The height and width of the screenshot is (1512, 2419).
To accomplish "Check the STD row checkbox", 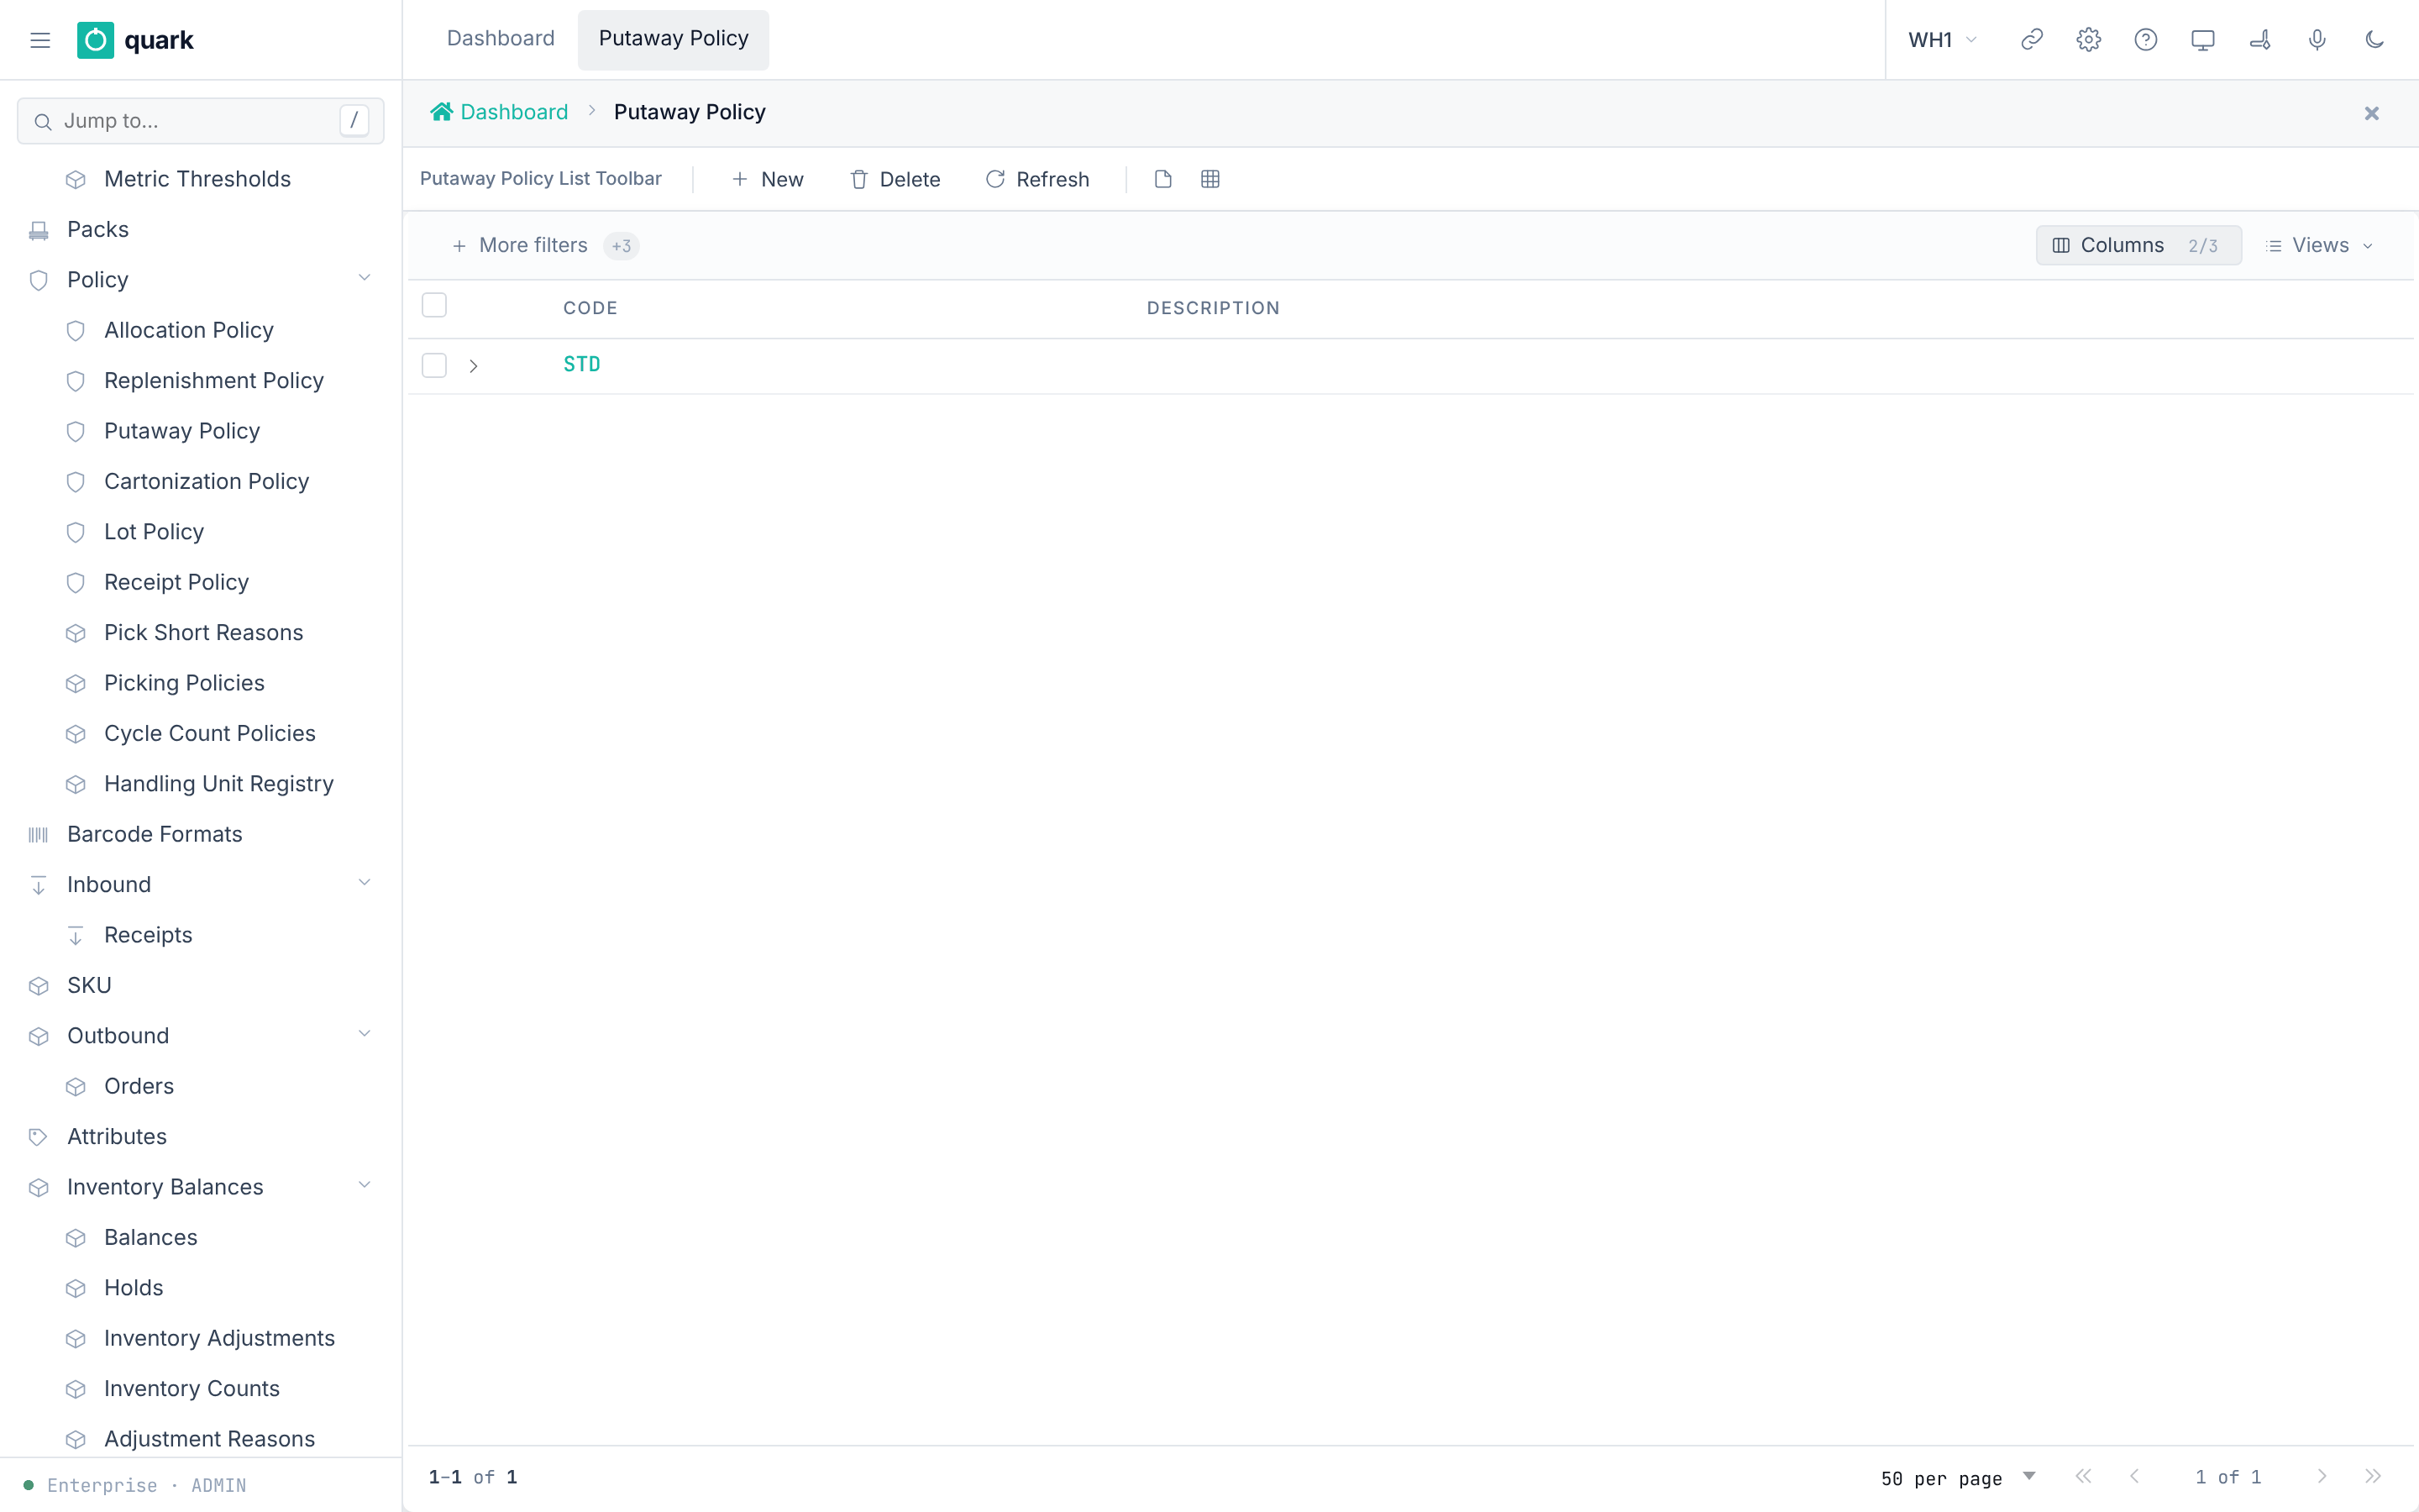I will coord(433,365).
